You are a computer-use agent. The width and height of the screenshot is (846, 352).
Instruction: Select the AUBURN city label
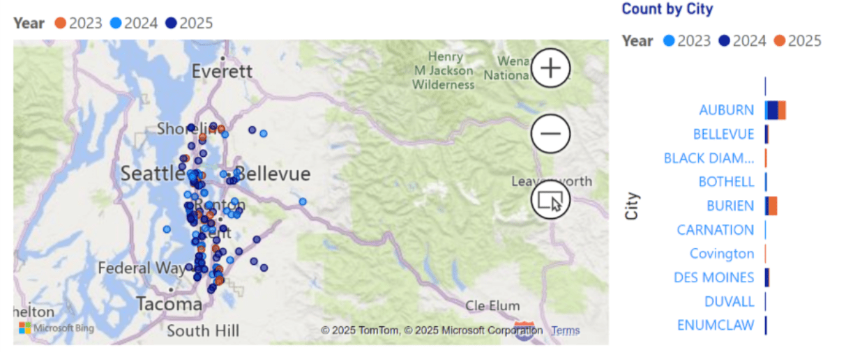click(x=726, y=110)
